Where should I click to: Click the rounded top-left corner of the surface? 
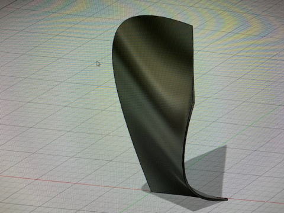click(122, 25)
